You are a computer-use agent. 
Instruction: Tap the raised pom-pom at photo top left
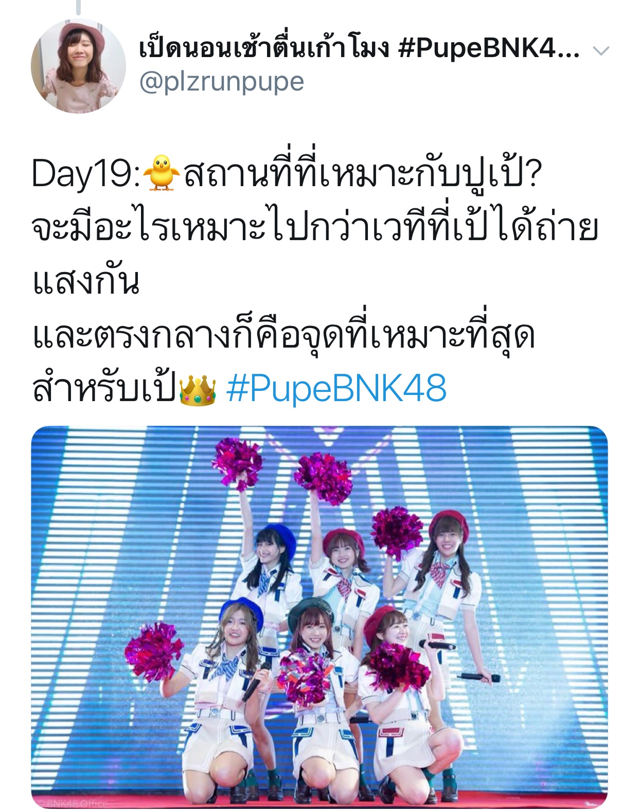click(x=238, y=462)
